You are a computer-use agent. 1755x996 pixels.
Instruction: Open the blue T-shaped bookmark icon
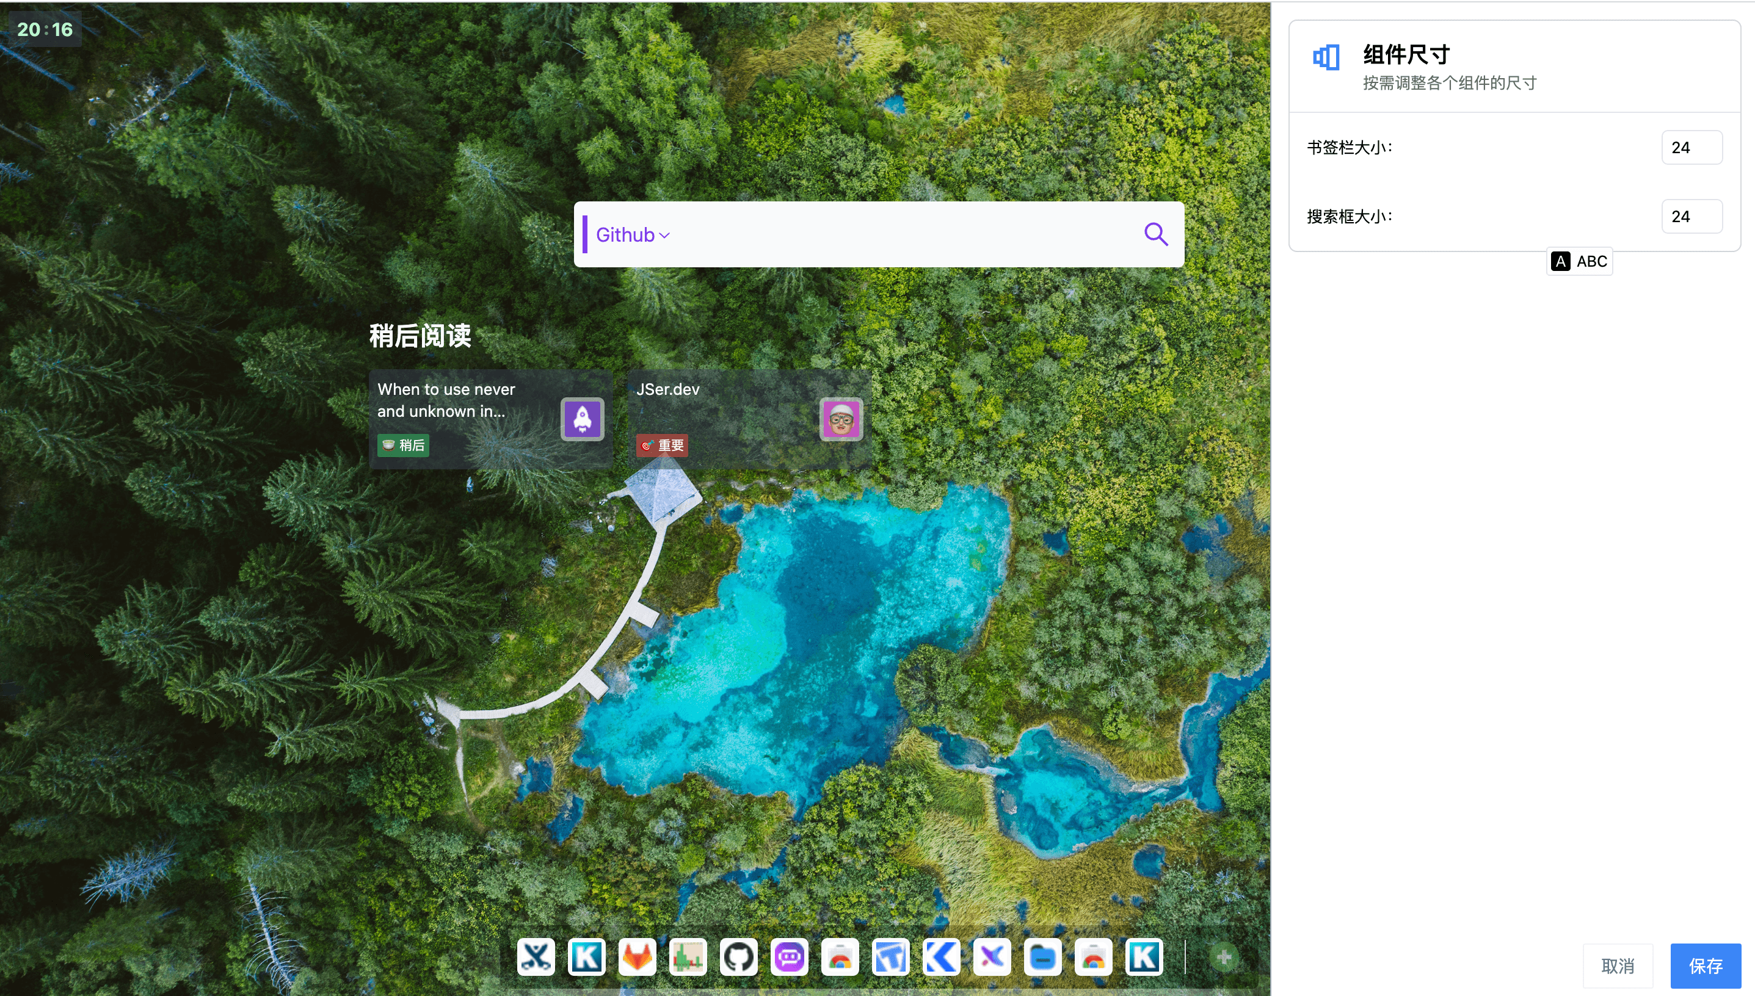tap(890, 957)
